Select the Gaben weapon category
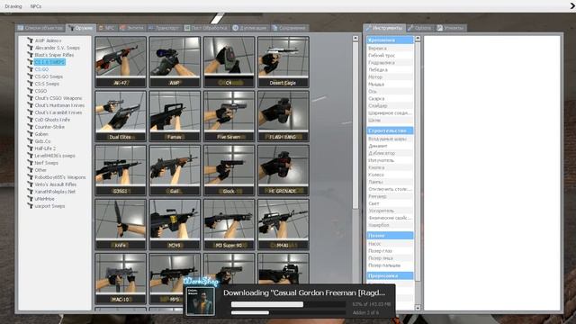The width and height of the screenshot is (576, 324). click(41, 134)
